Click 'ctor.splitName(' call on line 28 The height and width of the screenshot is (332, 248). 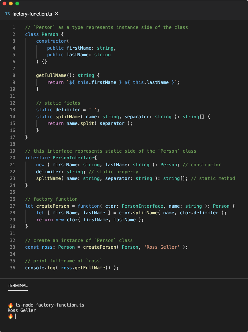tap(140, 213)
